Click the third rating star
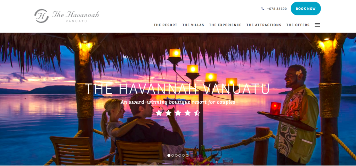 (x=178, y=113)
